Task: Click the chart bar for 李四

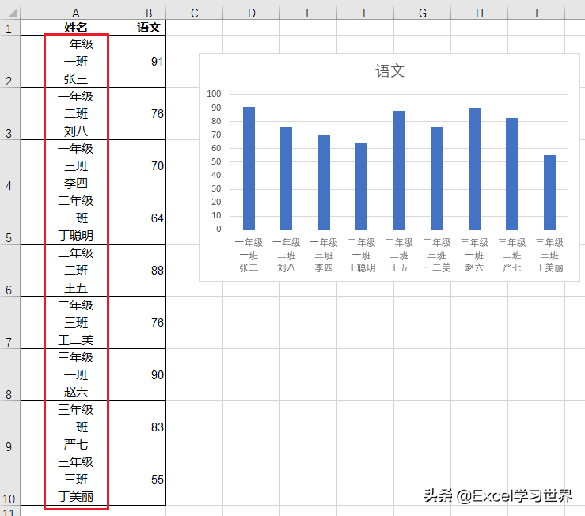Action: 324,183
